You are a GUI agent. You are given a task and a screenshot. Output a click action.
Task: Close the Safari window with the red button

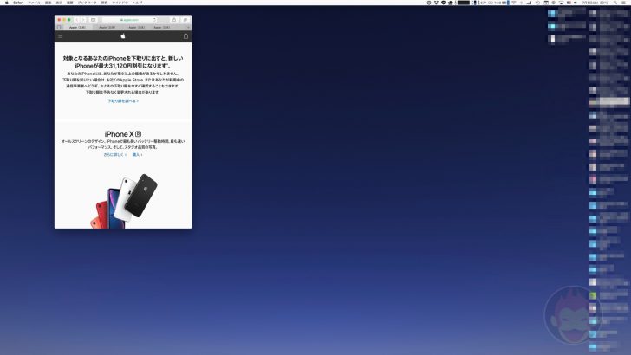pos(59,20)
